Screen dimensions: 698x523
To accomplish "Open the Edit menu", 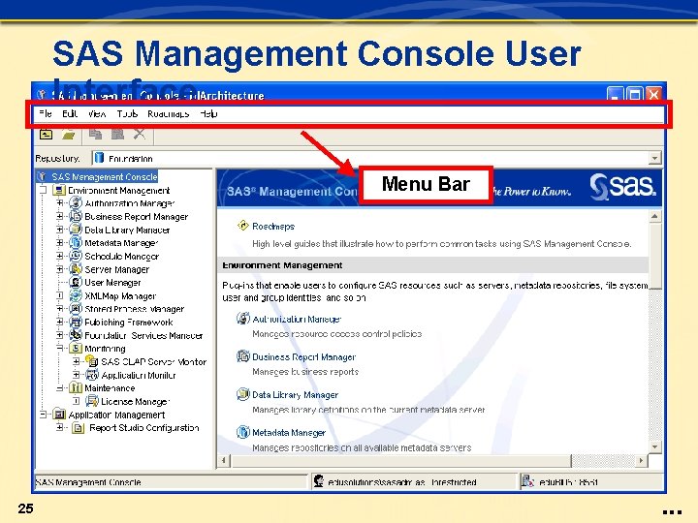I will (70, 114).
